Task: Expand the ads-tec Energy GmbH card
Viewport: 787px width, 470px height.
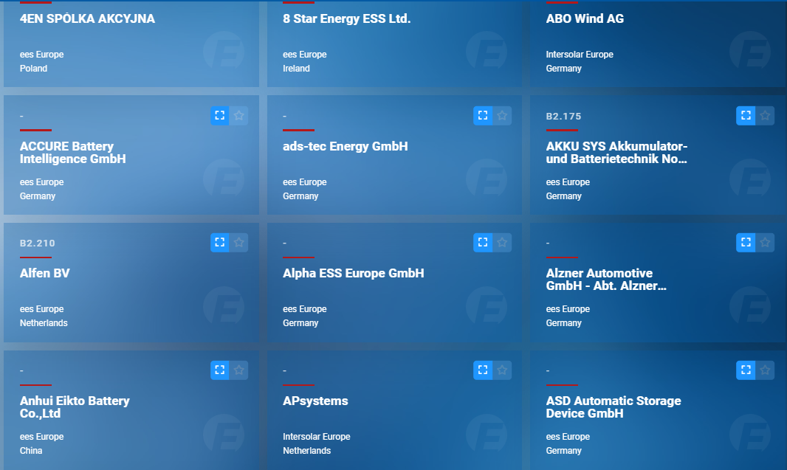Action: pos(483,115)
